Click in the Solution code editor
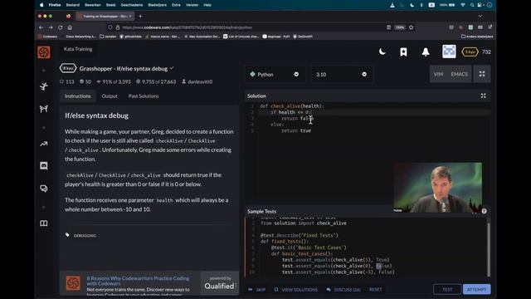The height and width of the screenshot is (299, 531). (368, 149)
